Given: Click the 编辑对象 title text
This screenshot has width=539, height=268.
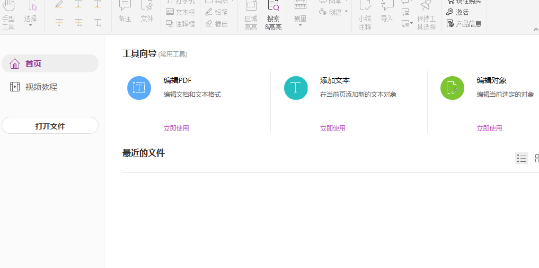Looking at the screenshot, I should click(x=491, y=80).
